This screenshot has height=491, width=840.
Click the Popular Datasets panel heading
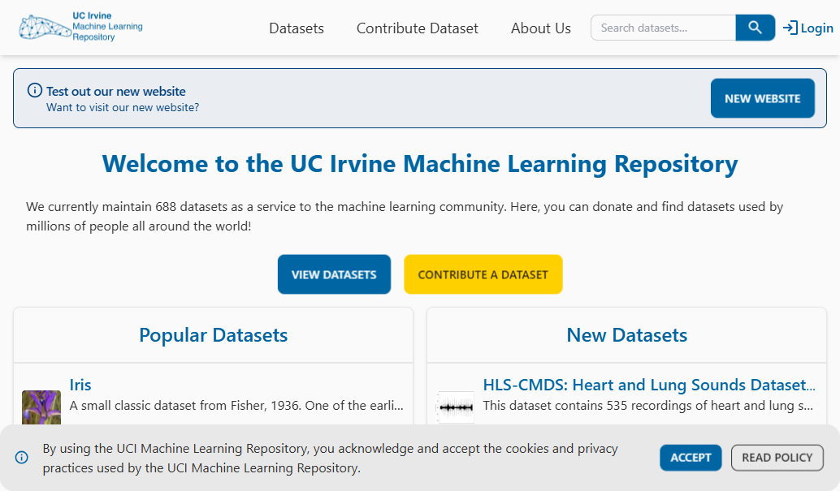pyautogui.click(x=213, y=334)
